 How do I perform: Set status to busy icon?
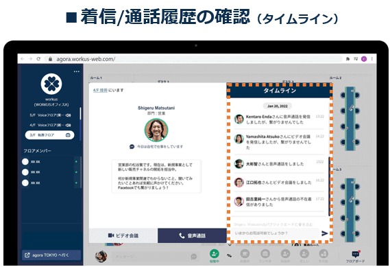(x=304, y=254)
